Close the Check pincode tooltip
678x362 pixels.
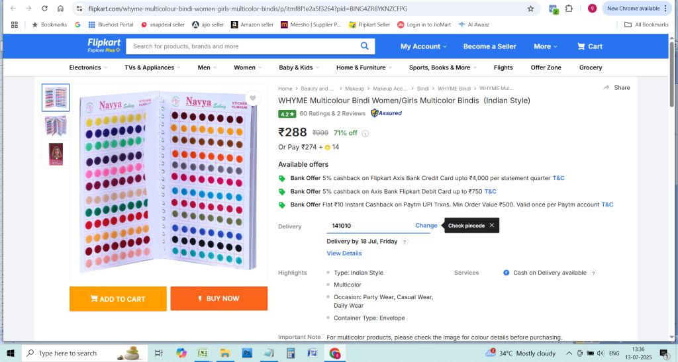pyautogui.click(x=492, y=226)
